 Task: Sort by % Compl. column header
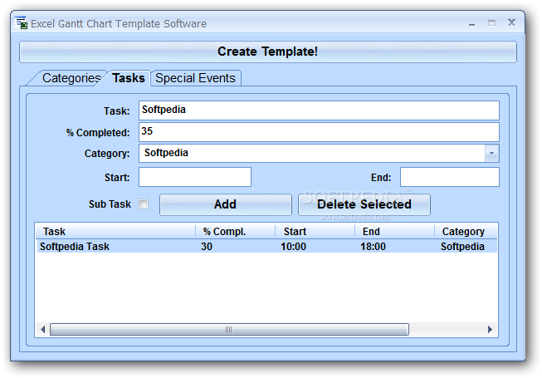236,231
